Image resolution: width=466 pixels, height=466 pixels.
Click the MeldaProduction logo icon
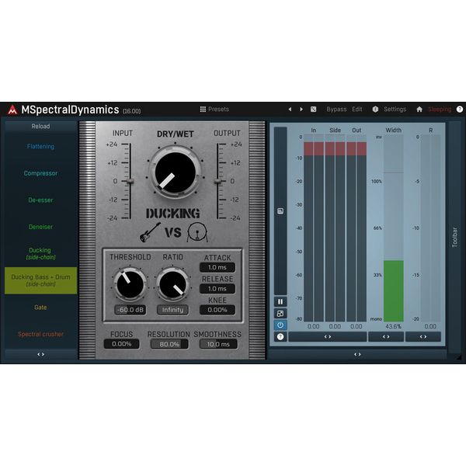coord(12,110)
